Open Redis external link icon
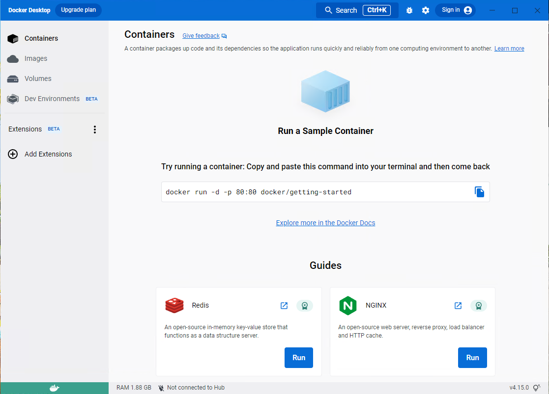The image size is (549, 394). pyautogui.click(x=284, y=306)
